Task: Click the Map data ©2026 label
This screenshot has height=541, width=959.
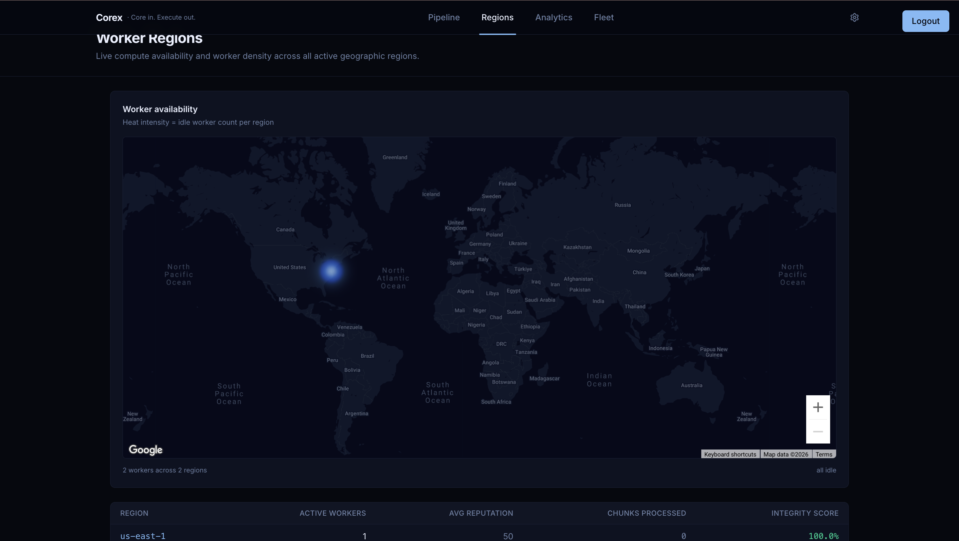Action: [786, 454]
